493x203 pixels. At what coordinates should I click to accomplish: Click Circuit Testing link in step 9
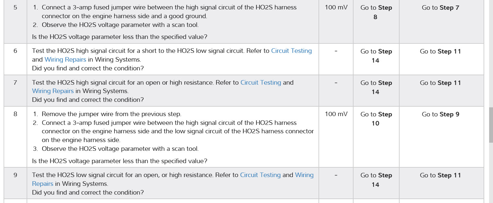260,175
